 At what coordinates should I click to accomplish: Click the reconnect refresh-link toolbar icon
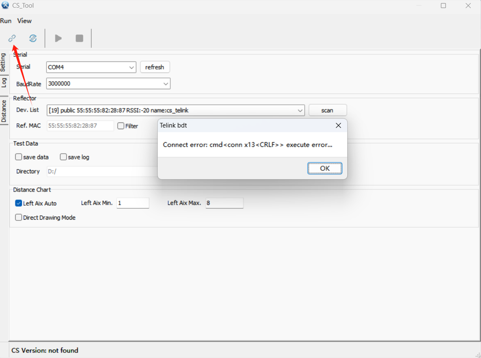(33, 38)
